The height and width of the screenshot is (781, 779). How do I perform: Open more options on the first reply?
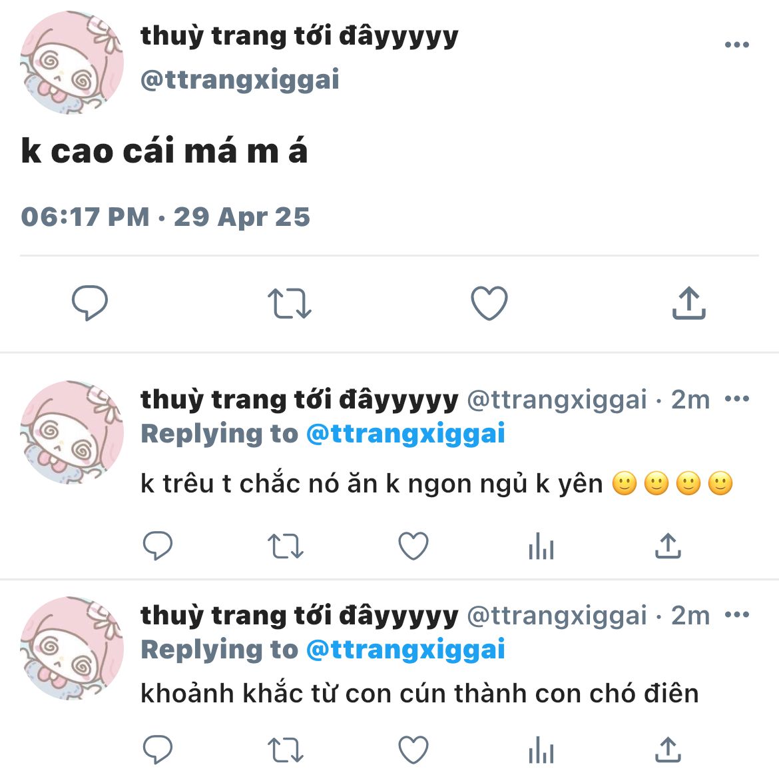736,398
